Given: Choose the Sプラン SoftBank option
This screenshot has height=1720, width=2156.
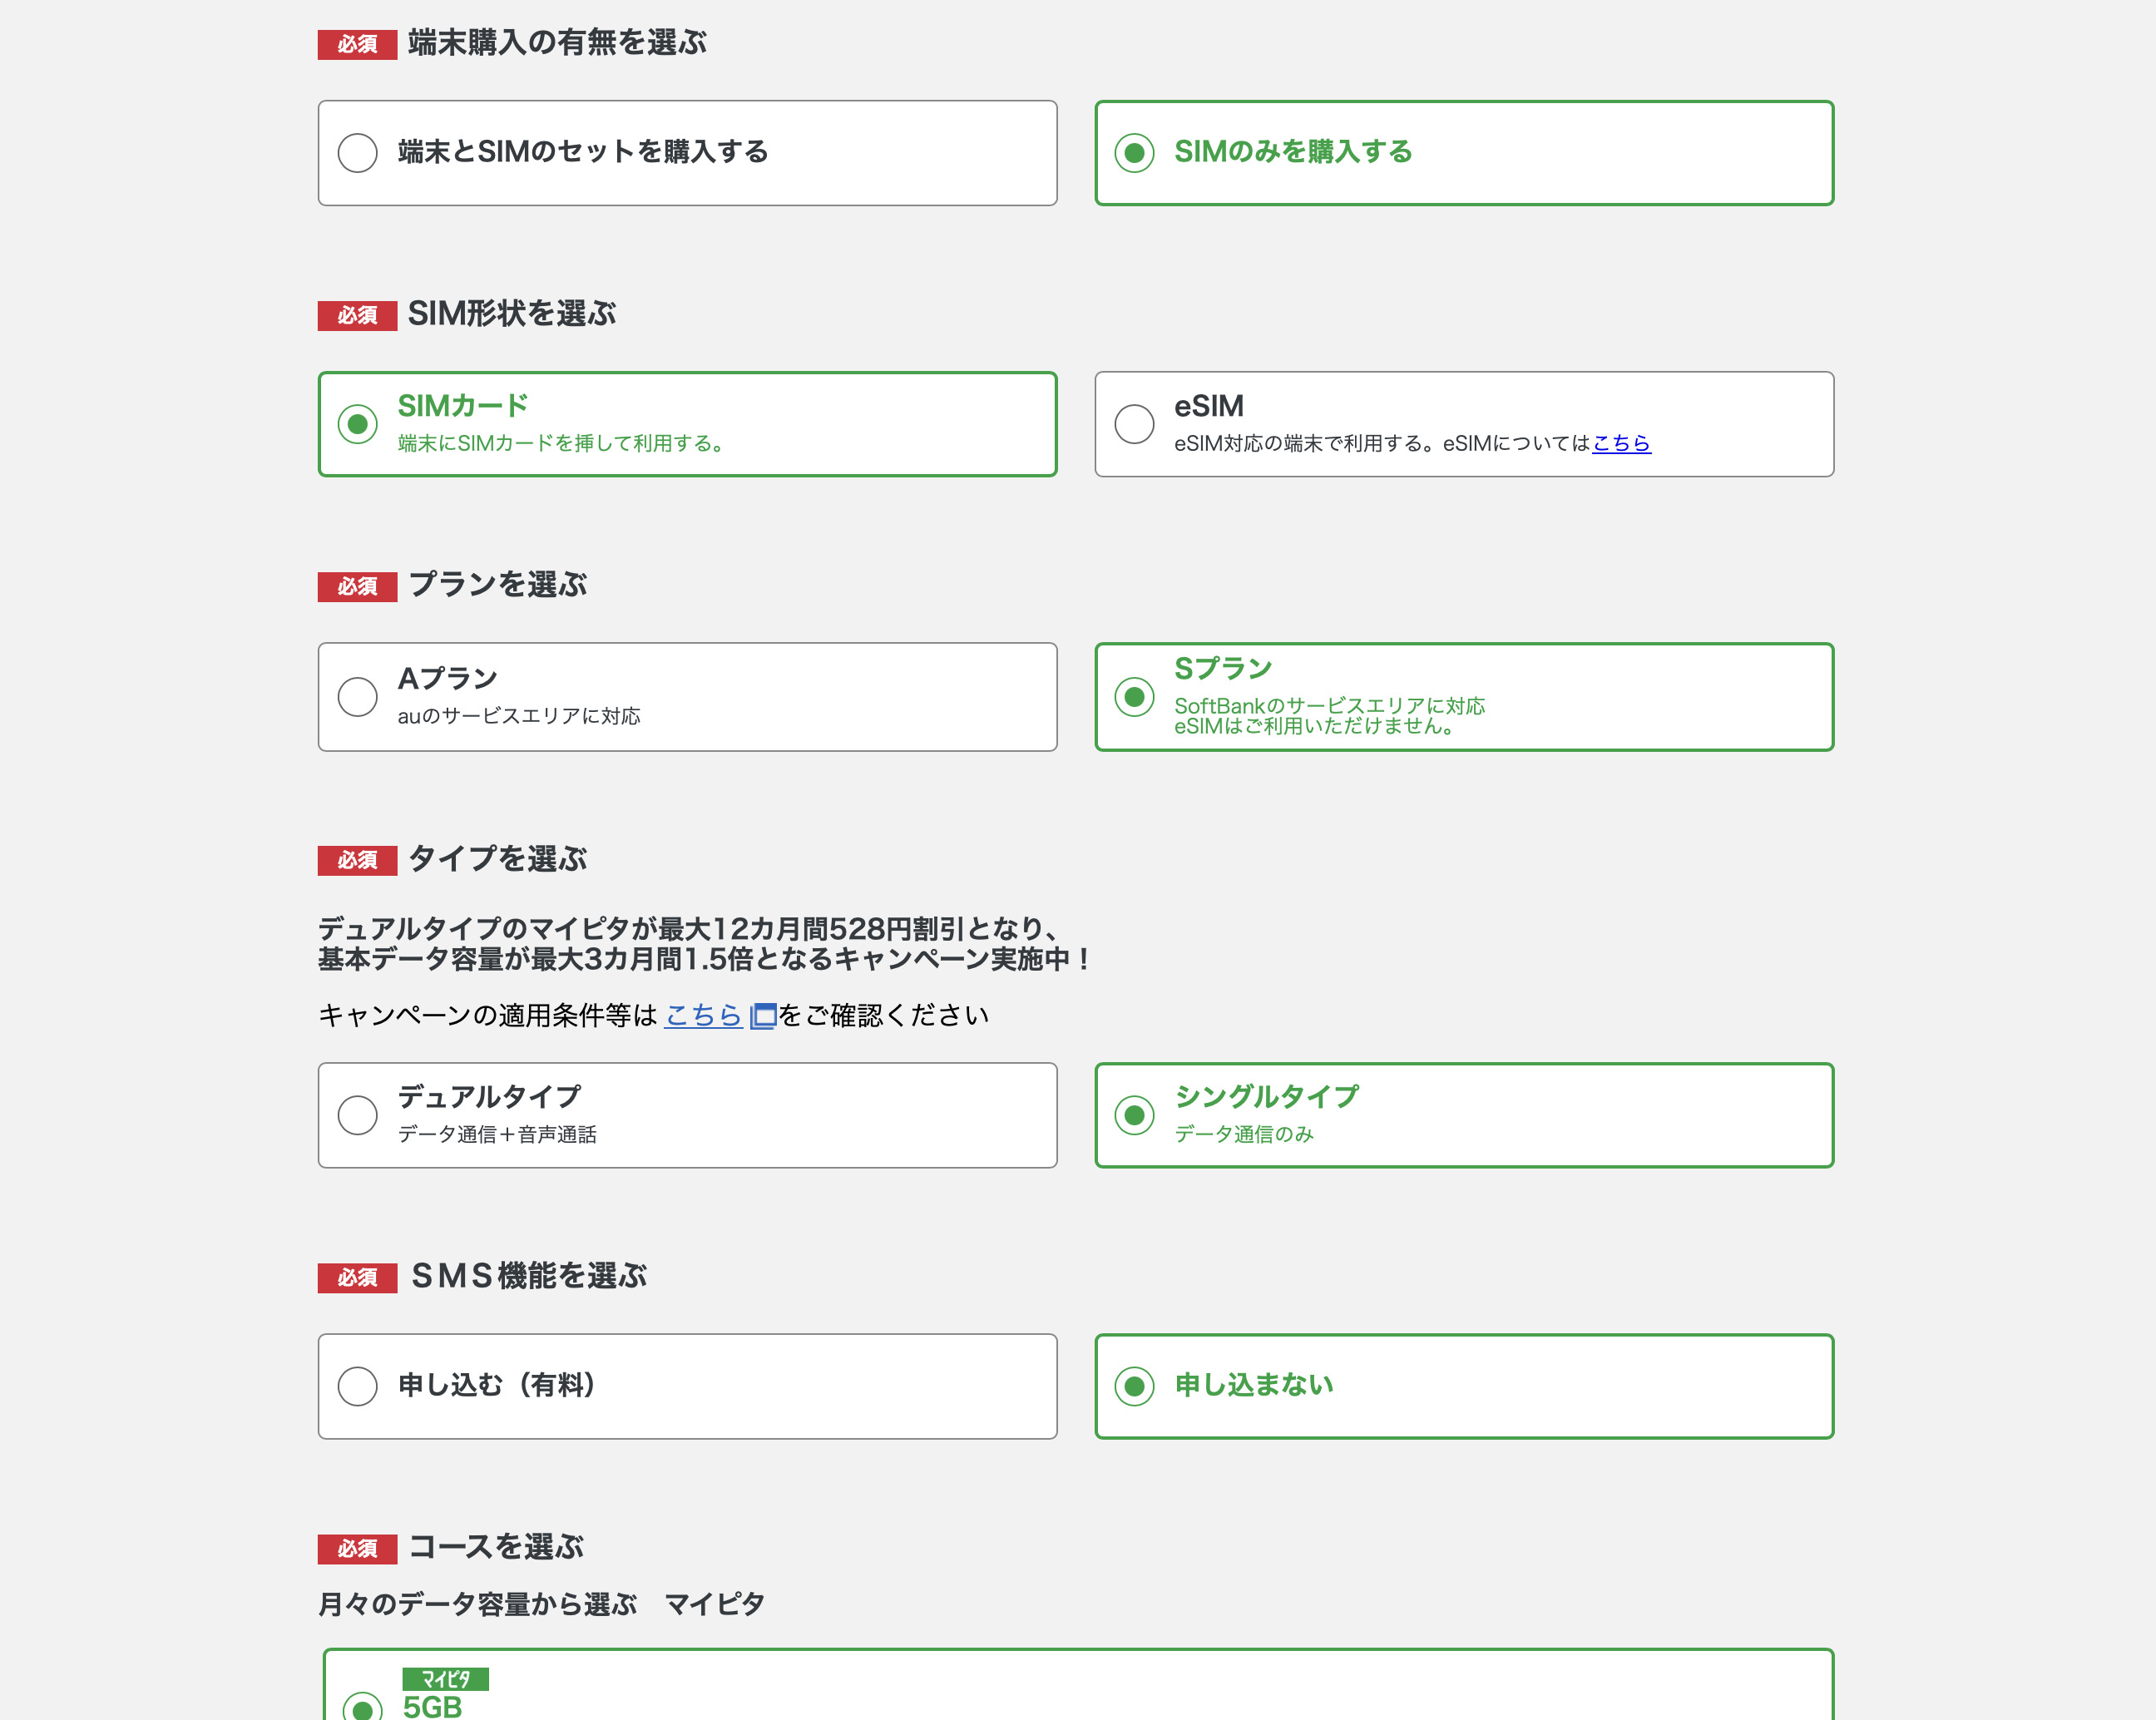Looking at the screenshot, I should pyautogui.click(x=1134, y=697).
